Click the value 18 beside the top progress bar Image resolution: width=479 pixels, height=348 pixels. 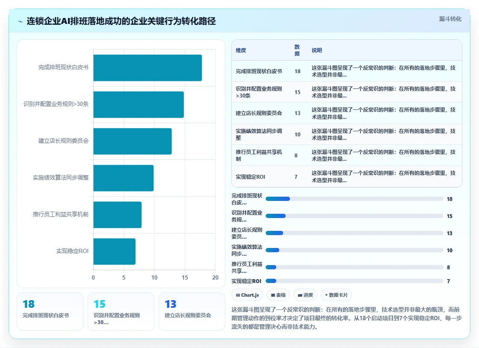(449, 199)
